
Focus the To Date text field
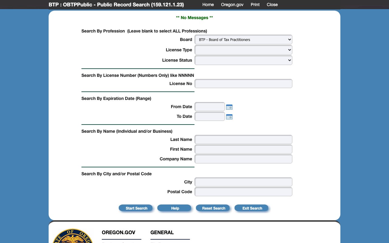pyautogui.click(x=210, y=117)
